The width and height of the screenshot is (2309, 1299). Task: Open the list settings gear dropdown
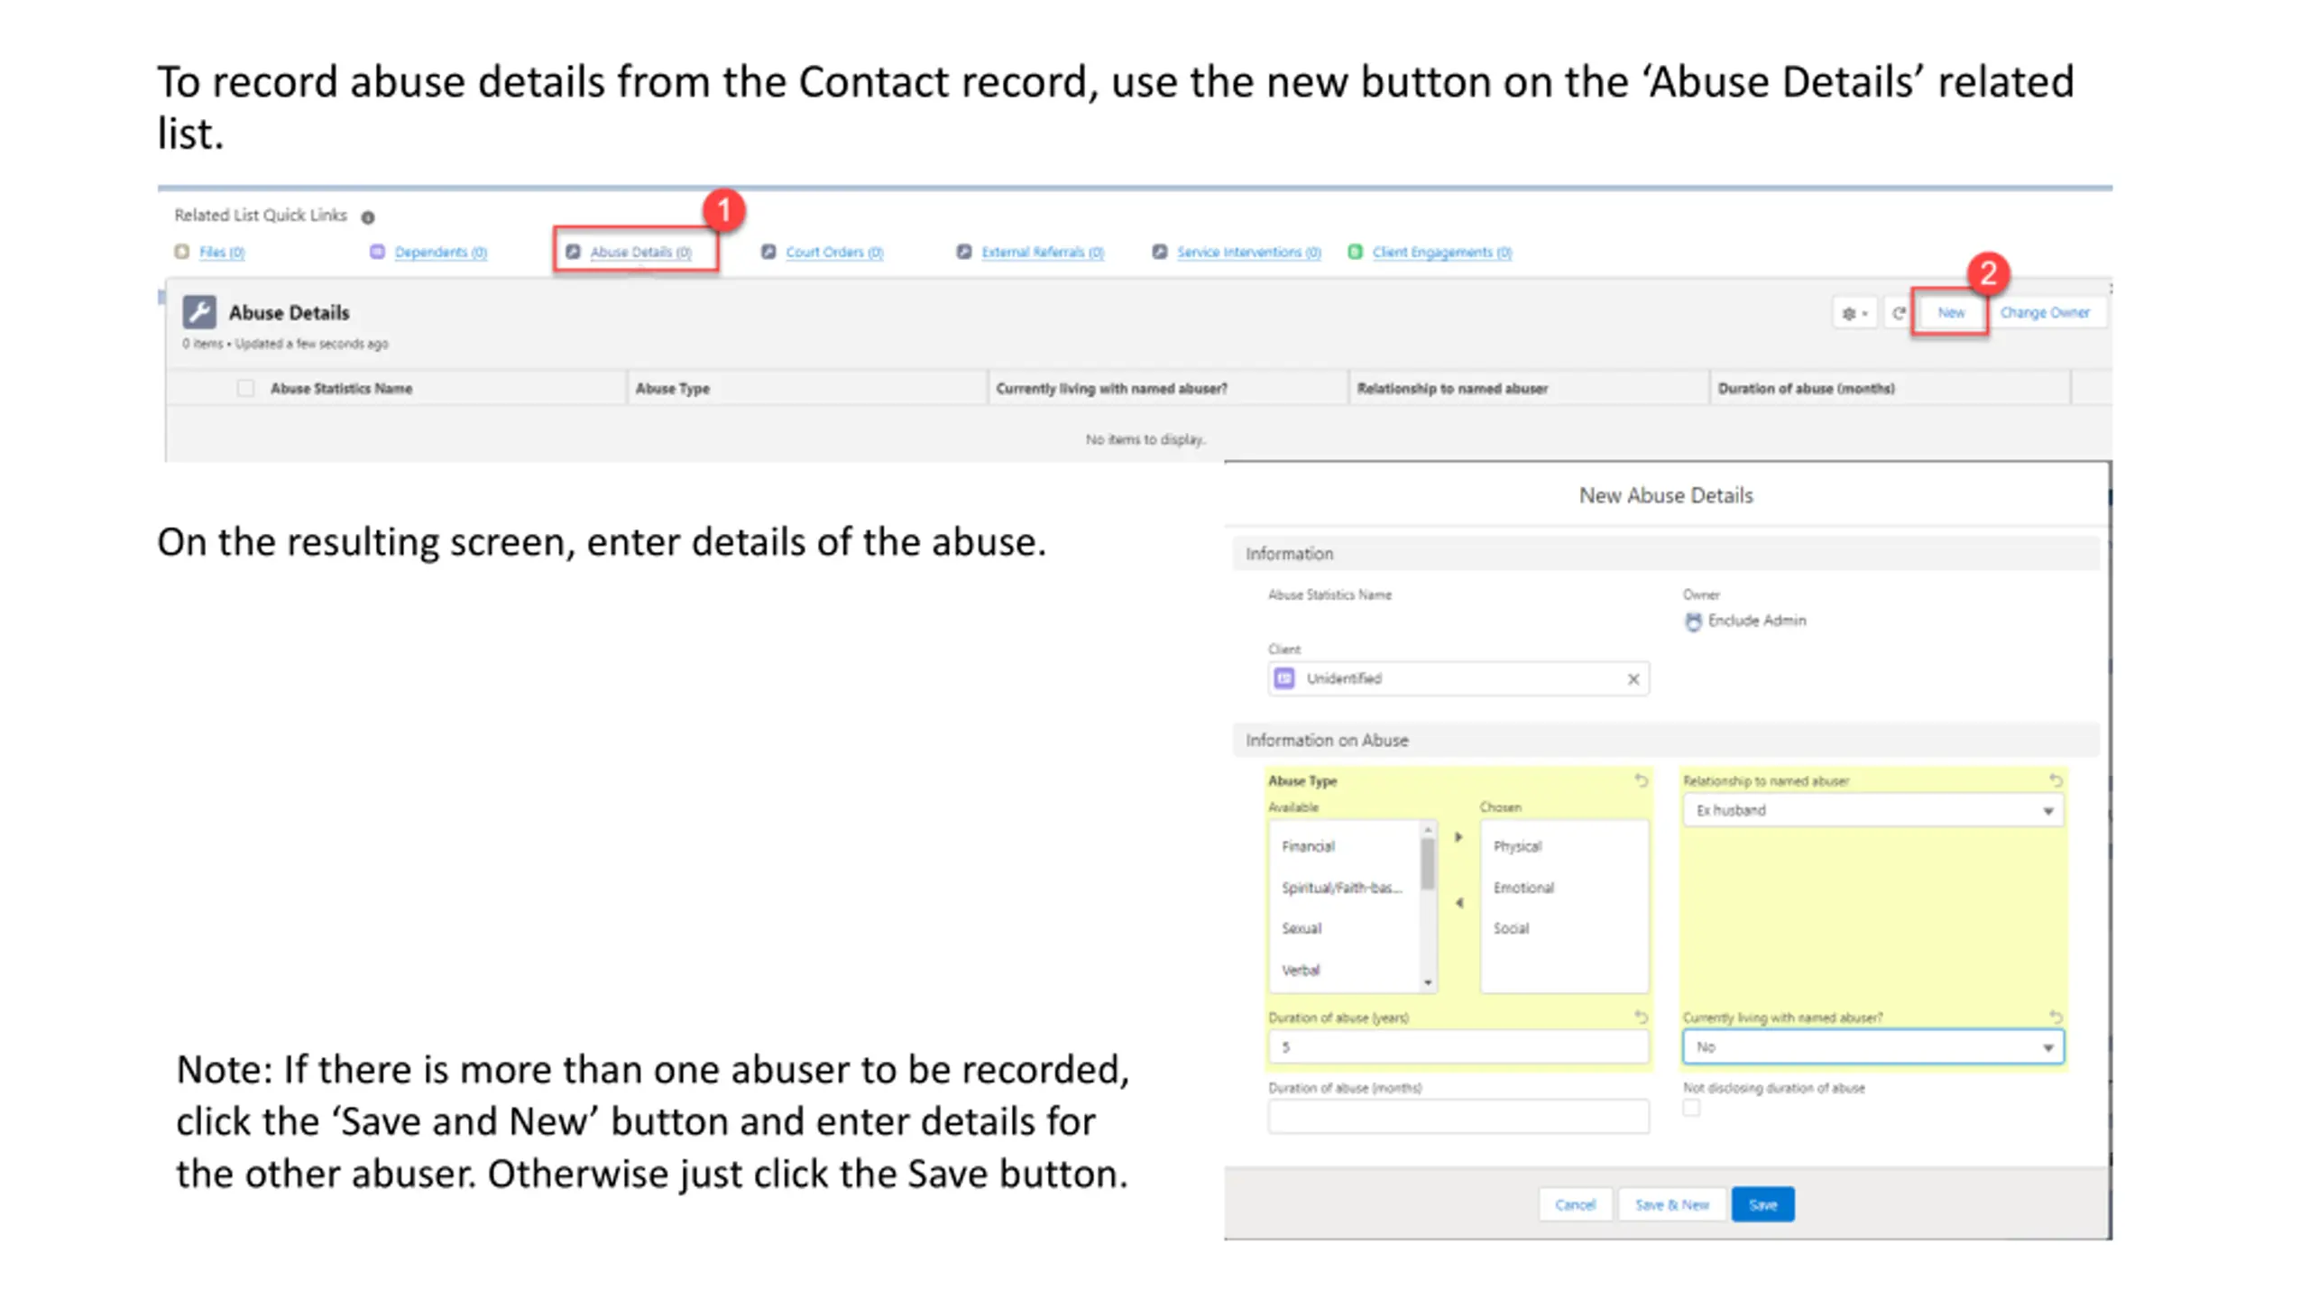point(1855,313)
